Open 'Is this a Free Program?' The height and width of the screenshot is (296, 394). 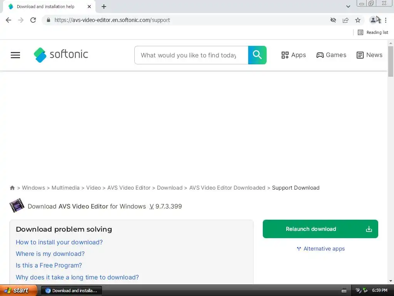click(x=49, y=265)
